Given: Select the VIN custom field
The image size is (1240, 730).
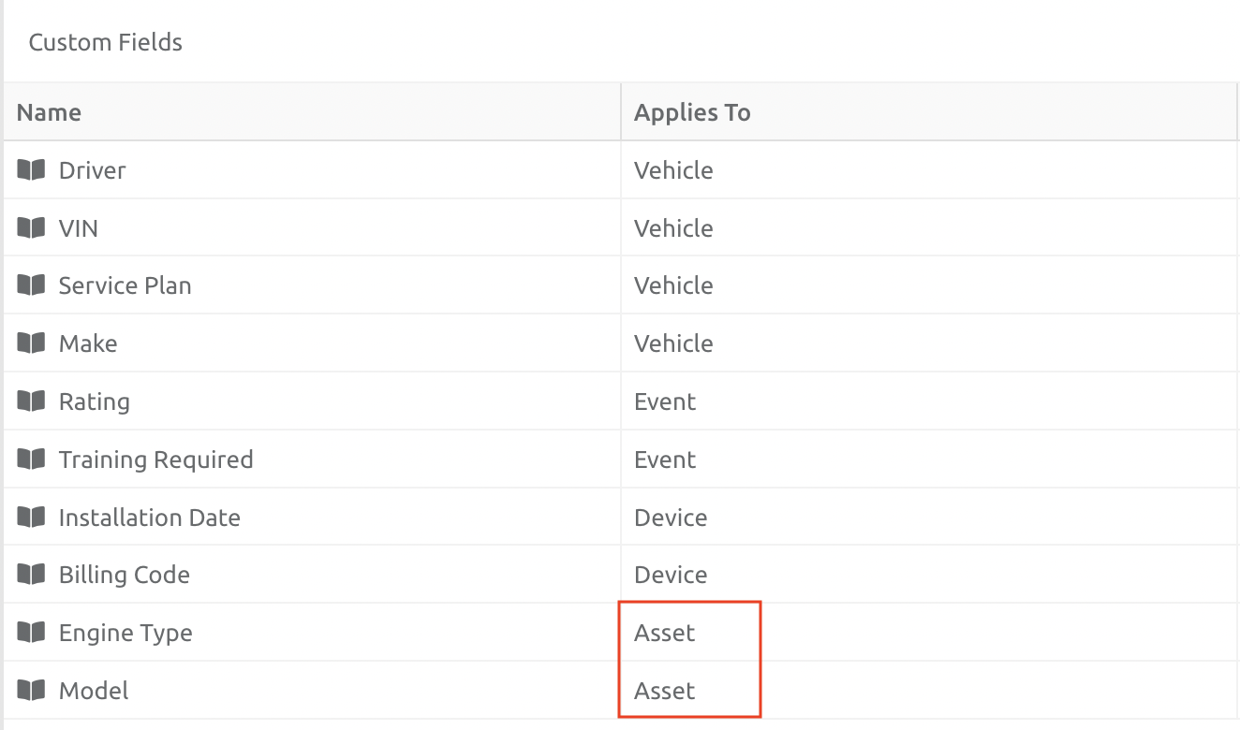Looking at the screenshot, I should [79, 227].
